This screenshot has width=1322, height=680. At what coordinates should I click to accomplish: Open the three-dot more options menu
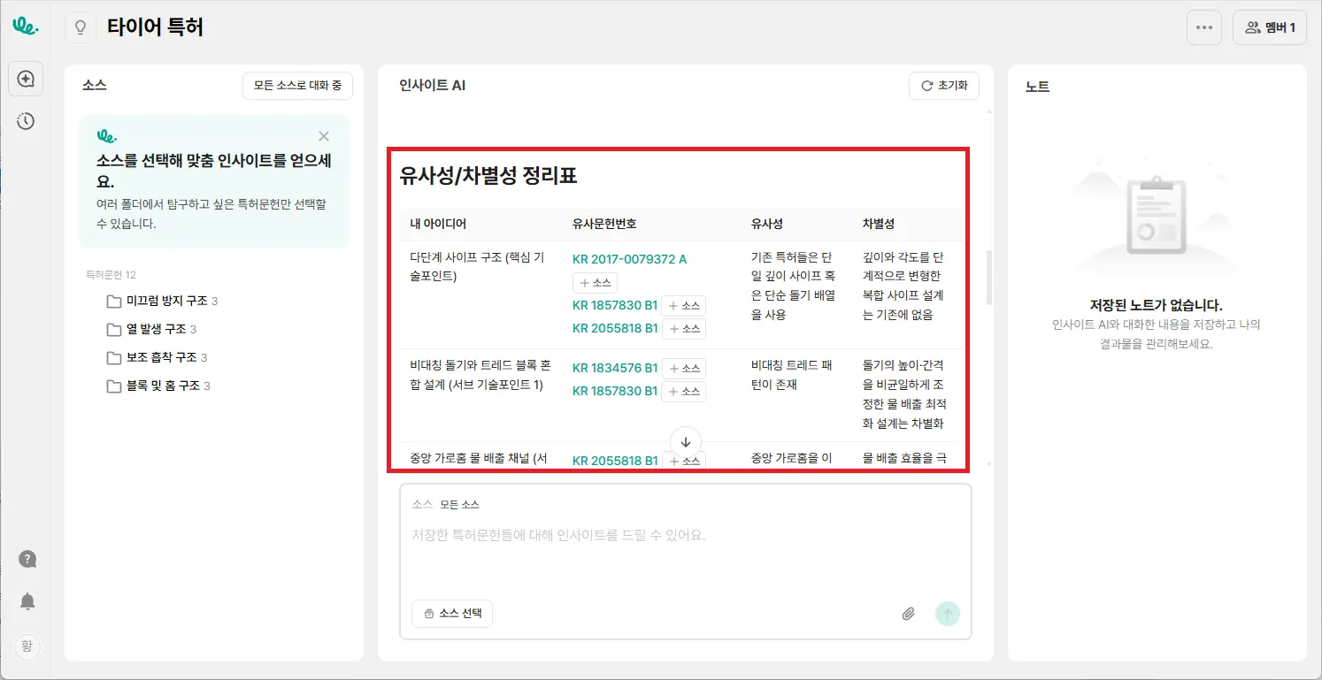[x=1203, y=27]
